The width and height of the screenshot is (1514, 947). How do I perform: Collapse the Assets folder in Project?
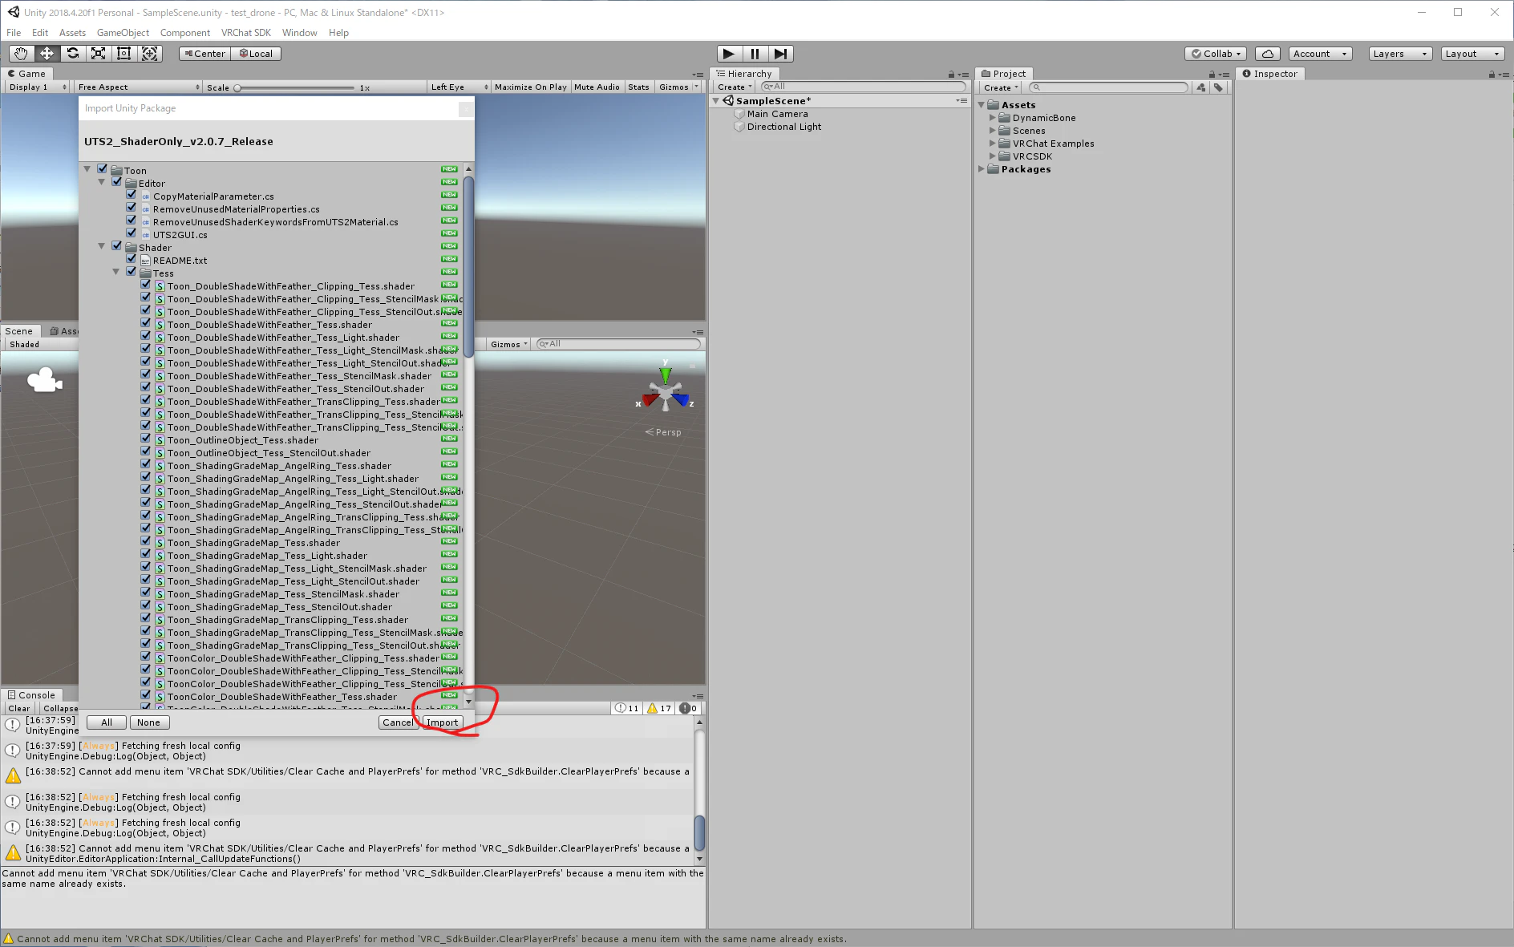tap(982, 105)
